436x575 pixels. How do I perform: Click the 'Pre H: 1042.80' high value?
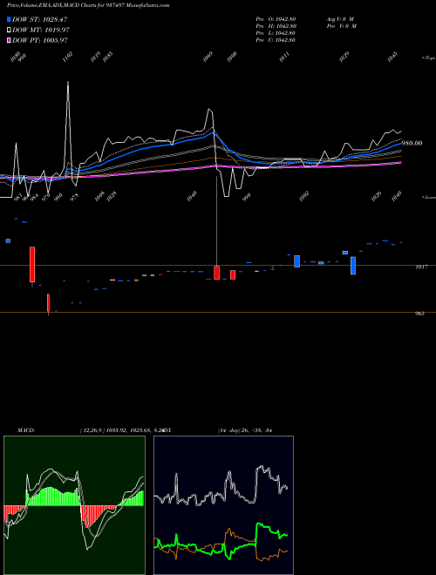click(x=276, y=26)
